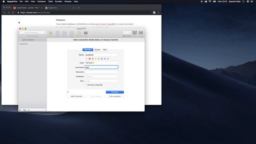Open the Relations view toolbar icon
The width and height of the screenshot is (256, 144).
[64, 33]
